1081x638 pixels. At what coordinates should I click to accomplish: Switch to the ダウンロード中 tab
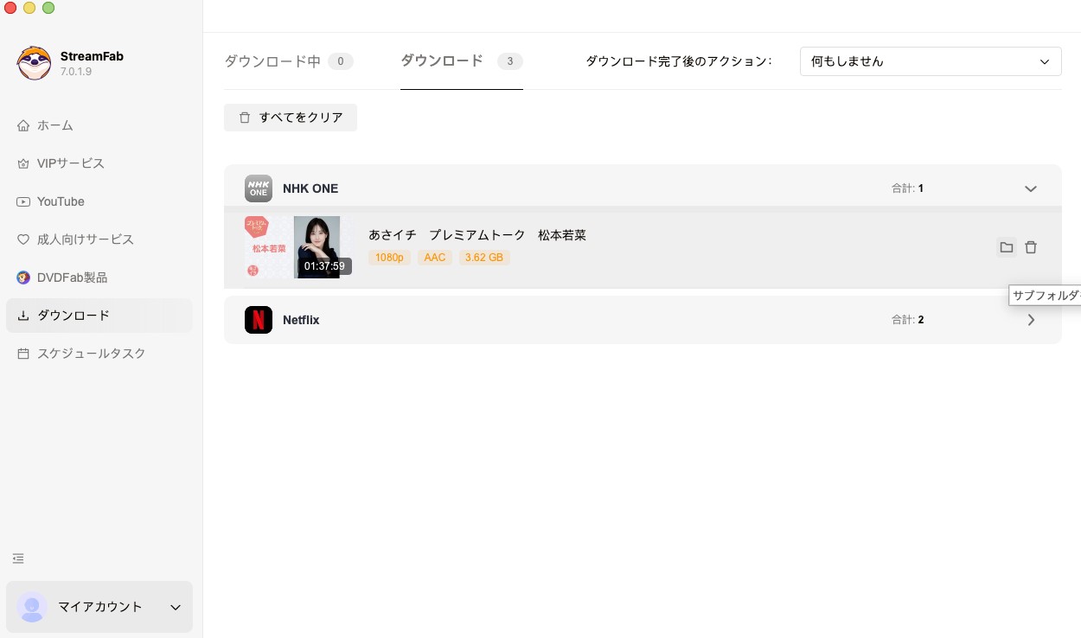pyautogui.click(x=272, y=61)
